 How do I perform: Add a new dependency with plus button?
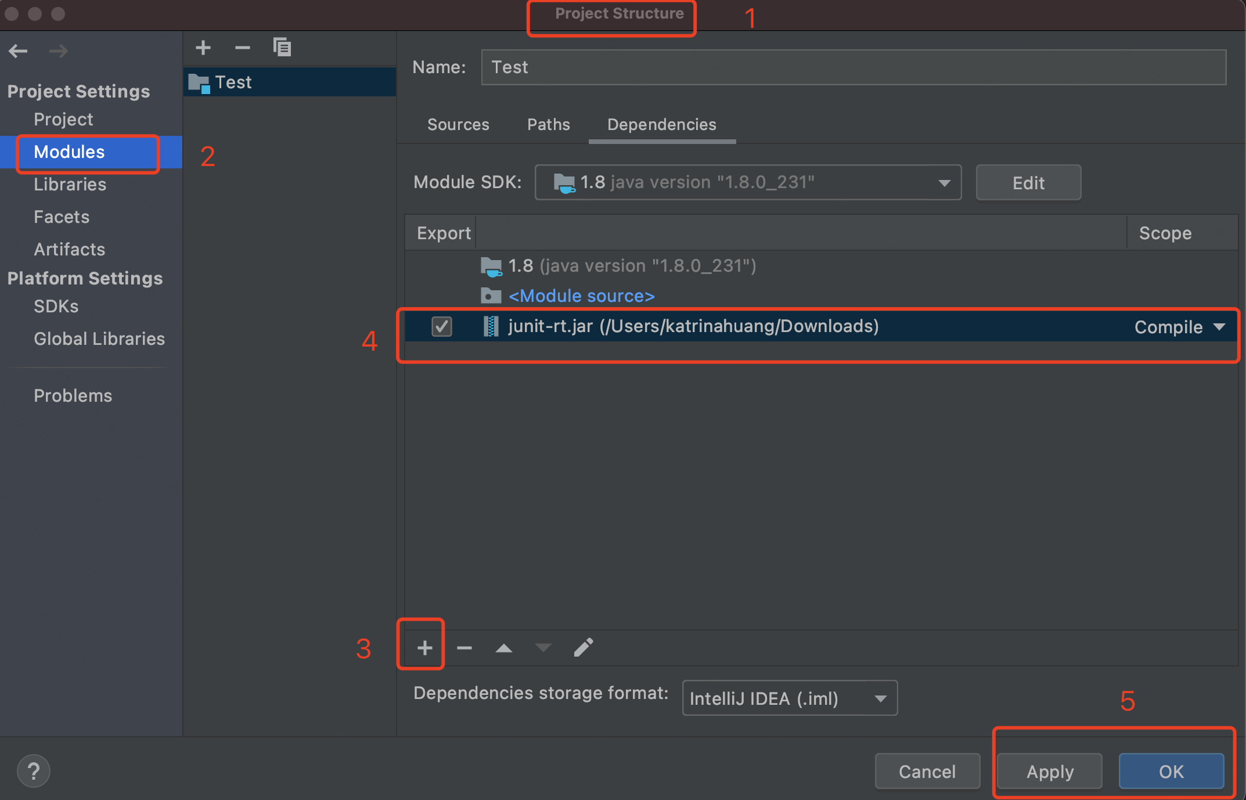(x=424, y=647)
